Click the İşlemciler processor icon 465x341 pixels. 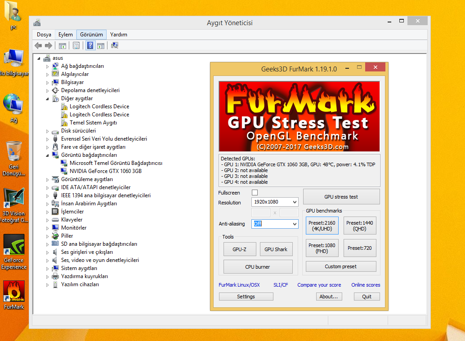click(x=55, y=212)
